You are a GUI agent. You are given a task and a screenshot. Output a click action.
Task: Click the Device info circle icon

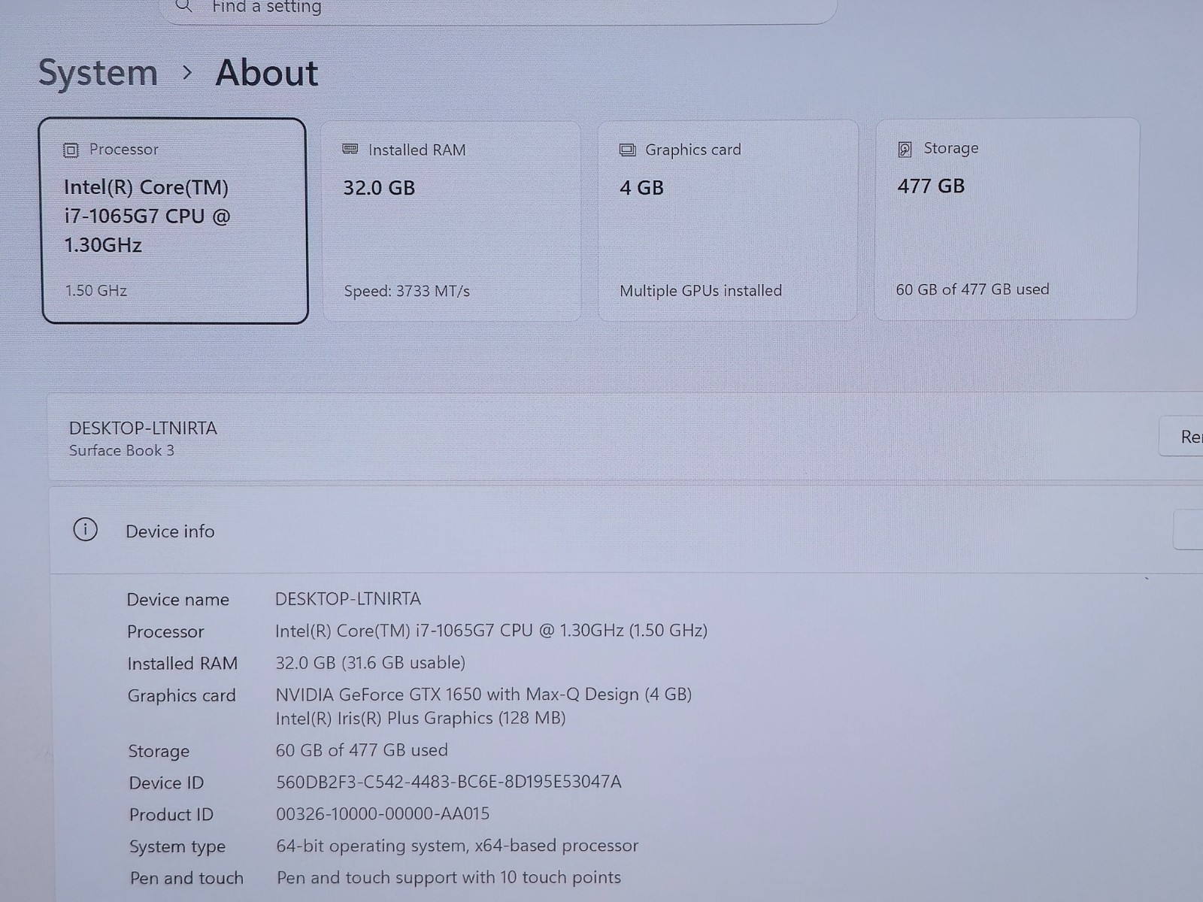click(x=85, y=530)
